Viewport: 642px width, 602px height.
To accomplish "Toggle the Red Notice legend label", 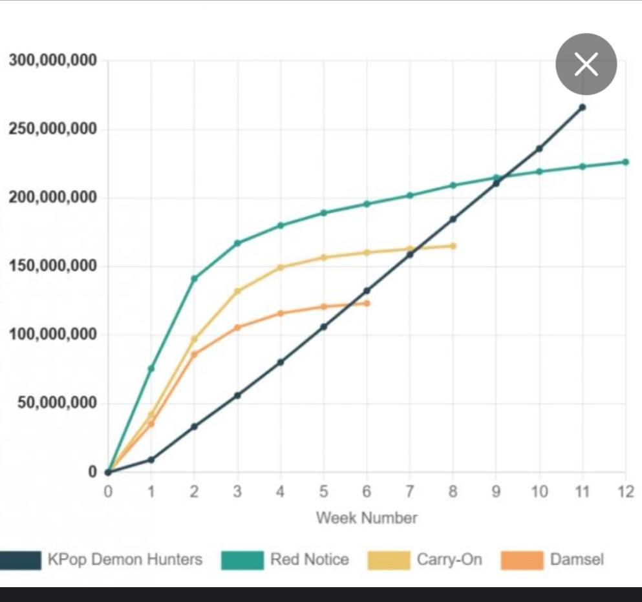I will 309,559.
